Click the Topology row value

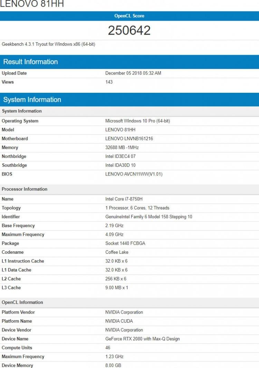(137, 208)
